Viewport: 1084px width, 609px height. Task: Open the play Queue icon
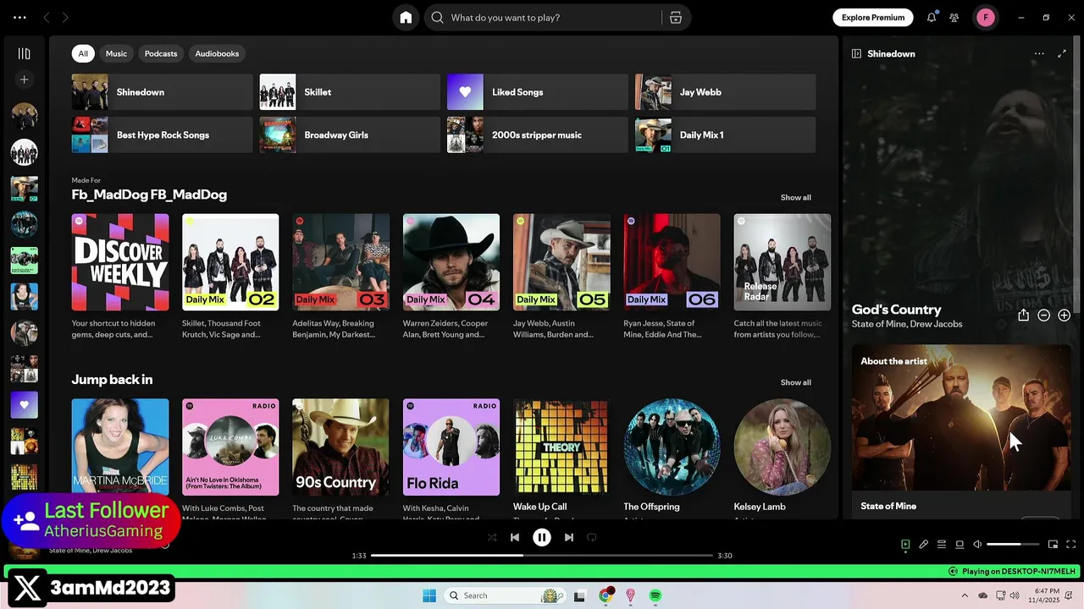[x=942, y=545]
